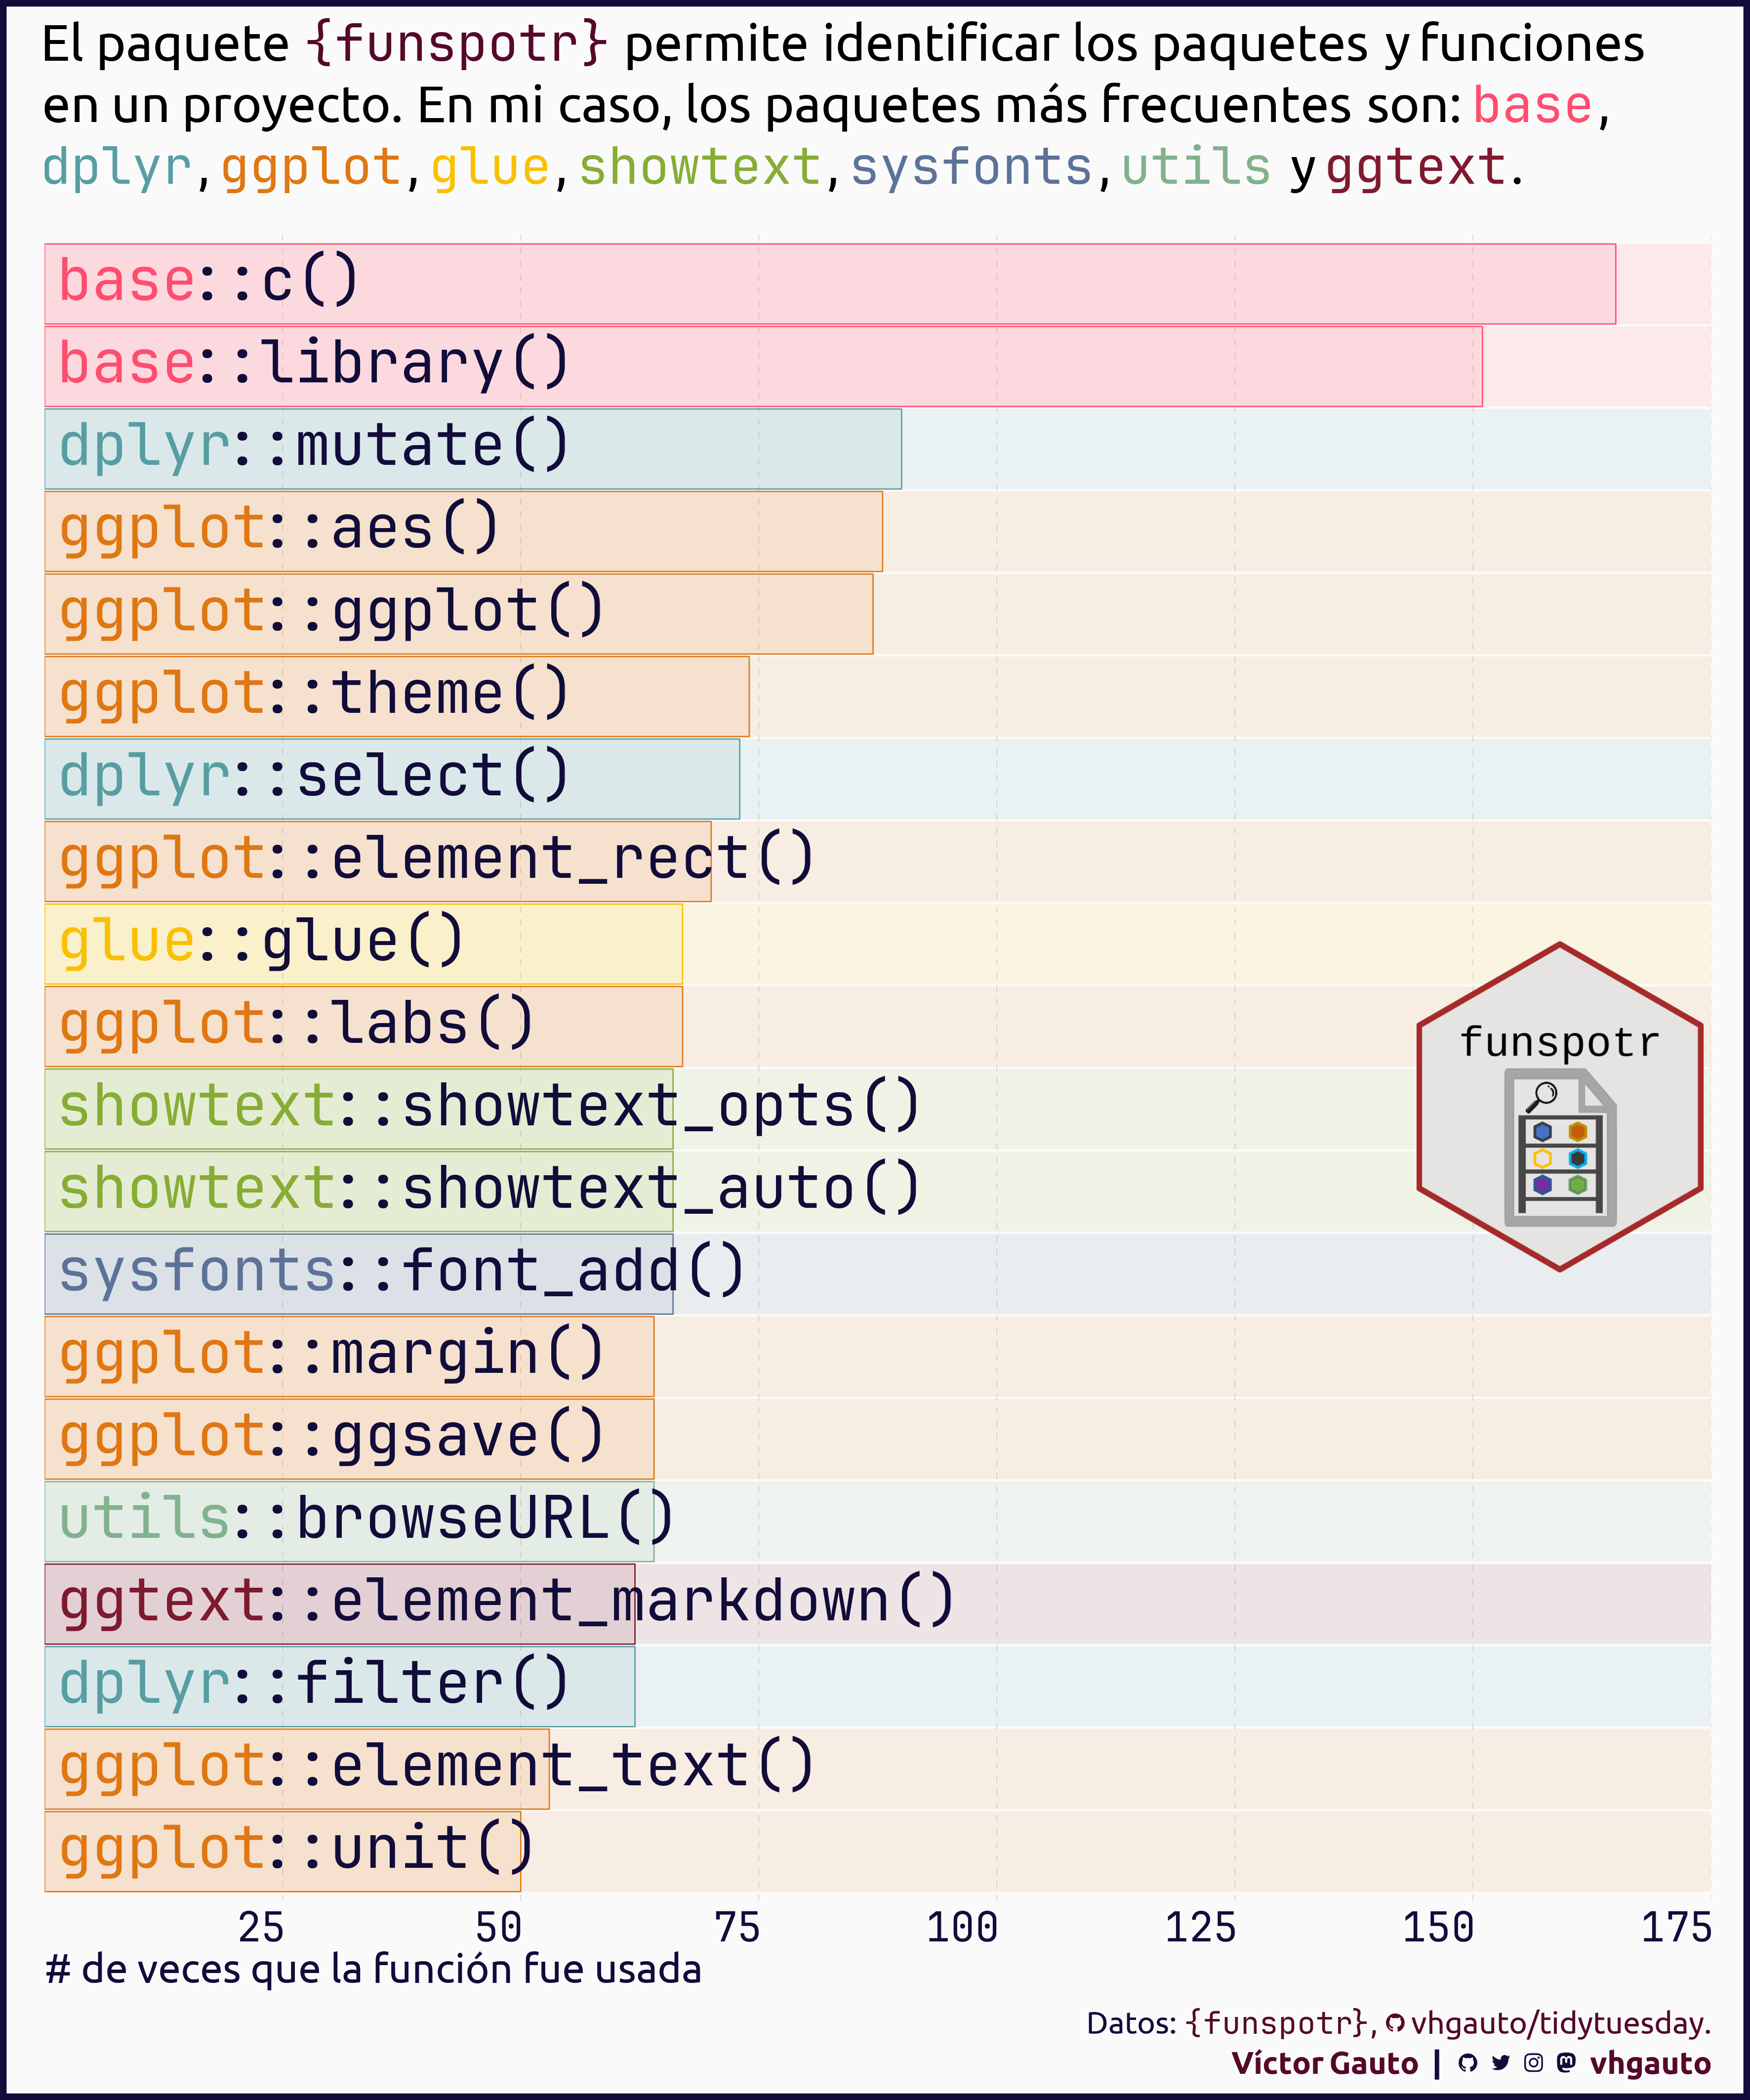Click the base::c() bar
This screenshot has height=2100, width=1750.
click(x=829, y=284)
